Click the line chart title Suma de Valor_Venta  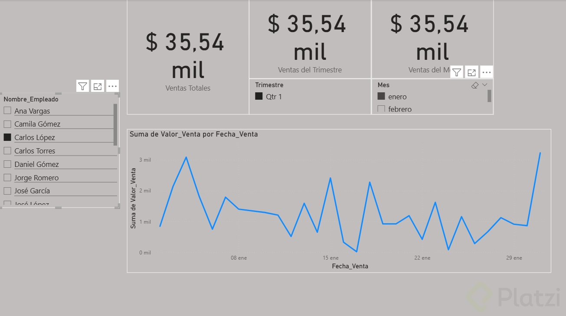[x=194, y=134]
